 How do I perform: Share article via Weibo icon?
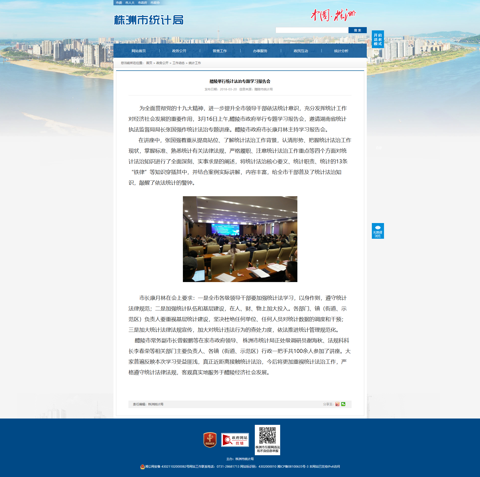337,404
